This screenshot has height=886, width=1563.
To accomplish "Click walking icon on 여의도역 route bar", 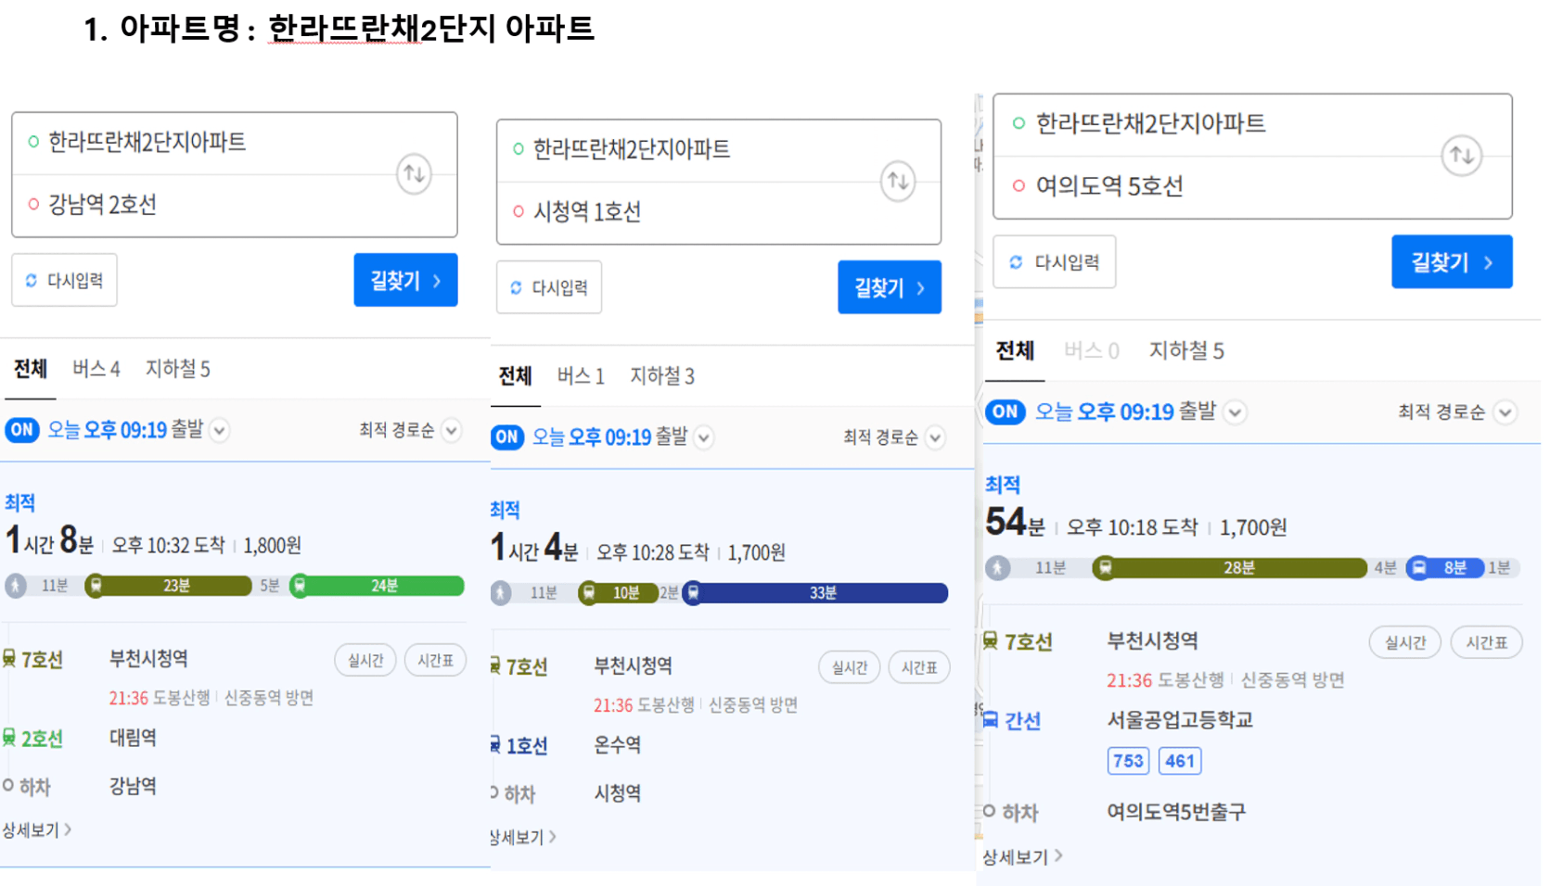I will coord(998,567).
